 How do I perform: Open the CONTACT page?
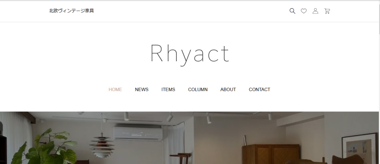(x=259, y=90)
